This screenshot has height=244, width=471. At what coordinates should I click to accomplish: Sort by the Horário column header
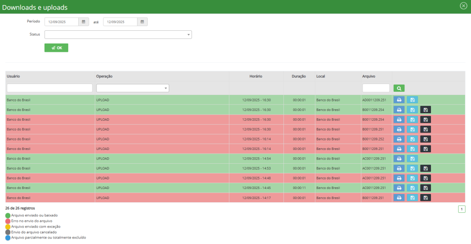(x=256, y=76)
